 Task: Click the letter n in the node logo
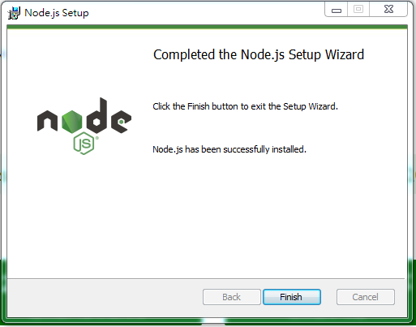pyautogui.click(x=47, y=121)
